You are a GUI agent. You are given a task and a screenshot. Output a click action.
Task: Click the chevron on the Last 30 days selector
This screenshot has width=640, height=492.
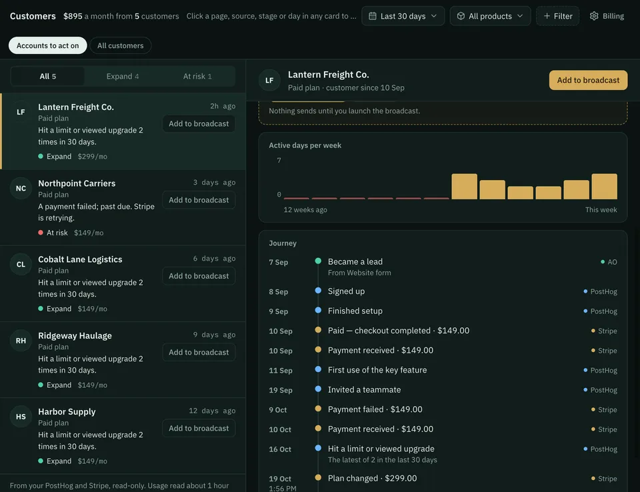[x=434, y=16]
